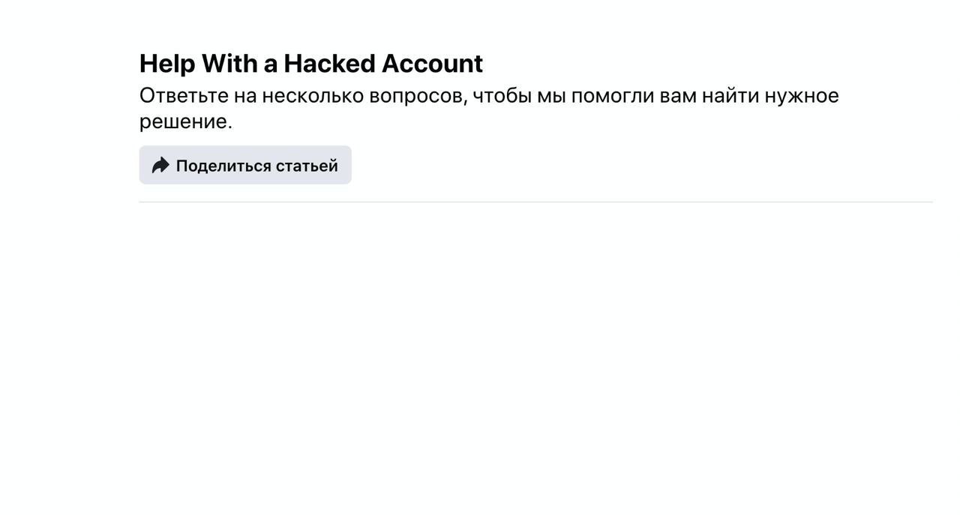This screenshot has width=960, height=515.
Task: Click the word статьей on the share button
Action: tap(307, 166)
